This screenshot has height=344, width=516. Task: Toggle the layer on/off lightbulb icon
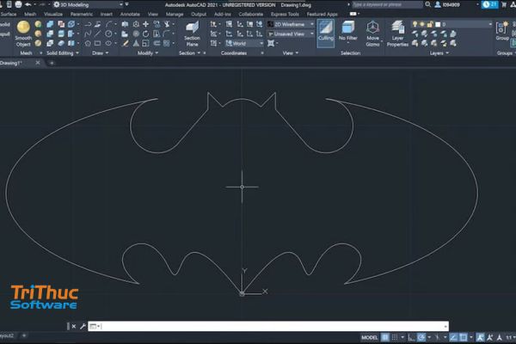point(415,24)
